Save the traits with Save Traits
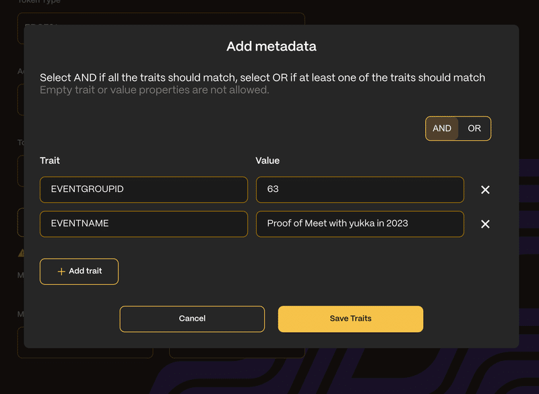 tap(350, 319)
